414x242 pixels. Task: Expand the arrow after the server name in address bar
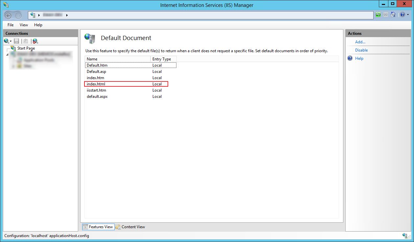pos(67,15)
